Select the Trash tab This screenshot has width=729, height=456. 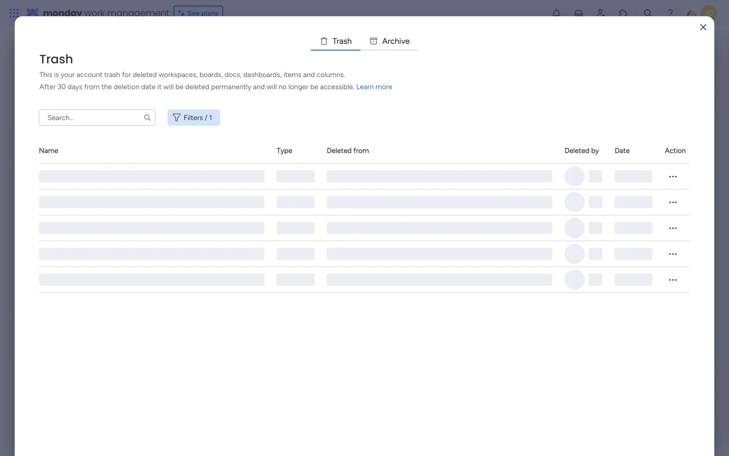336,41
